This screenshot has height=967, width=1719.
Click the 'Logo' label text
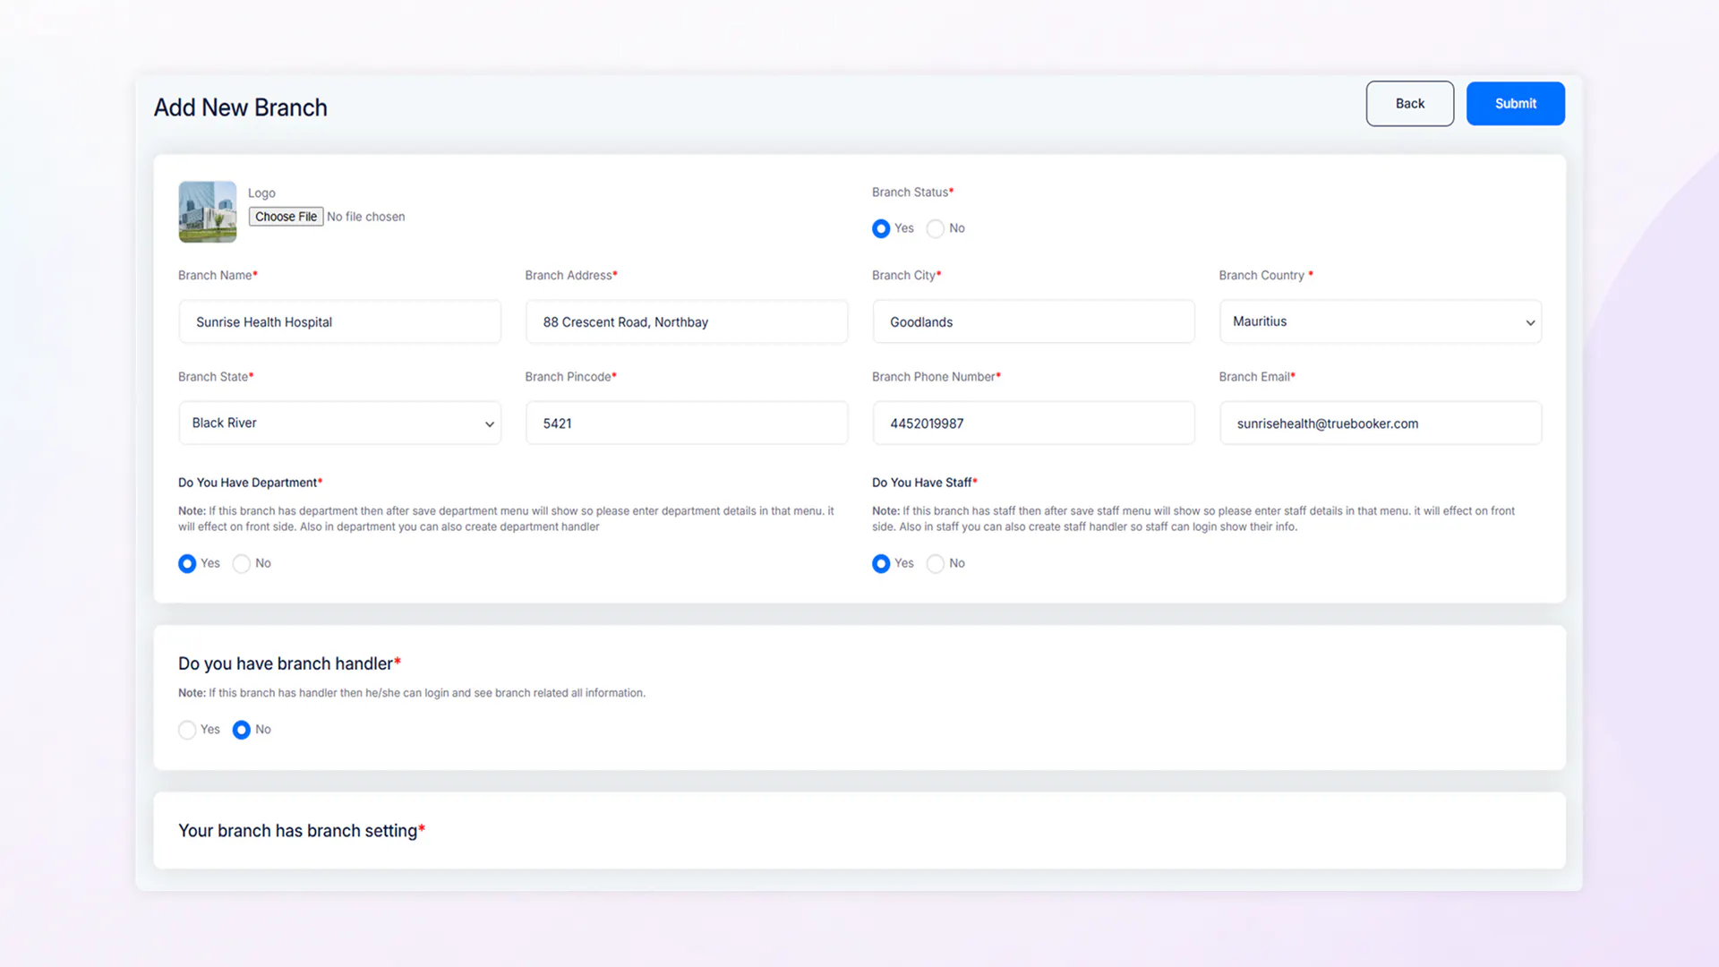coord(261,193)
